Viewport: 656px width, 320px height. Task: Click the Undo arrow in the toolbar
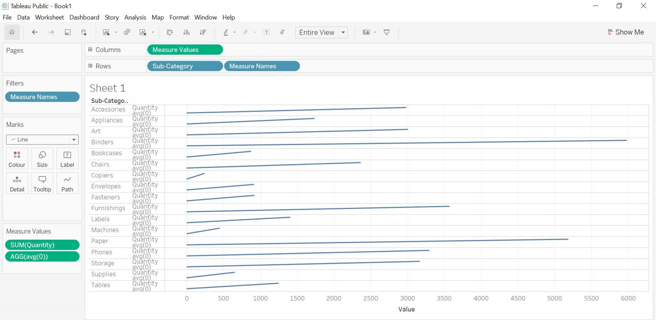tap(35, 32)
